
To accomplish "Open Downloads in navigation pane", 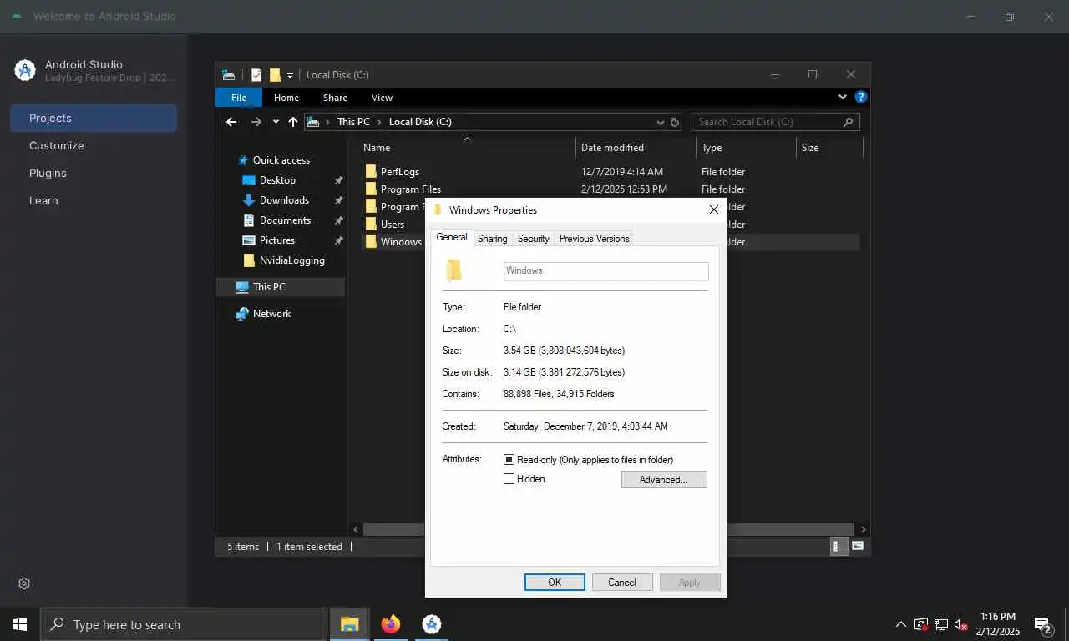I will point(284,200).
